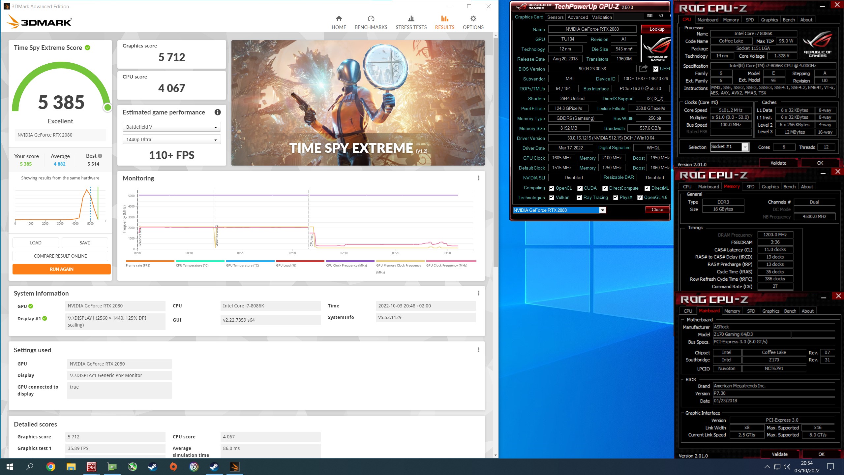
Task: Open the Battlefield V game dropdown
Action: tap(171, 127)
